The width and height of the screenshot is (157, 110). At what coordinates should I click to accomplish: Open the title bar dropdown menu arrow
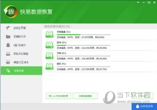138,2
